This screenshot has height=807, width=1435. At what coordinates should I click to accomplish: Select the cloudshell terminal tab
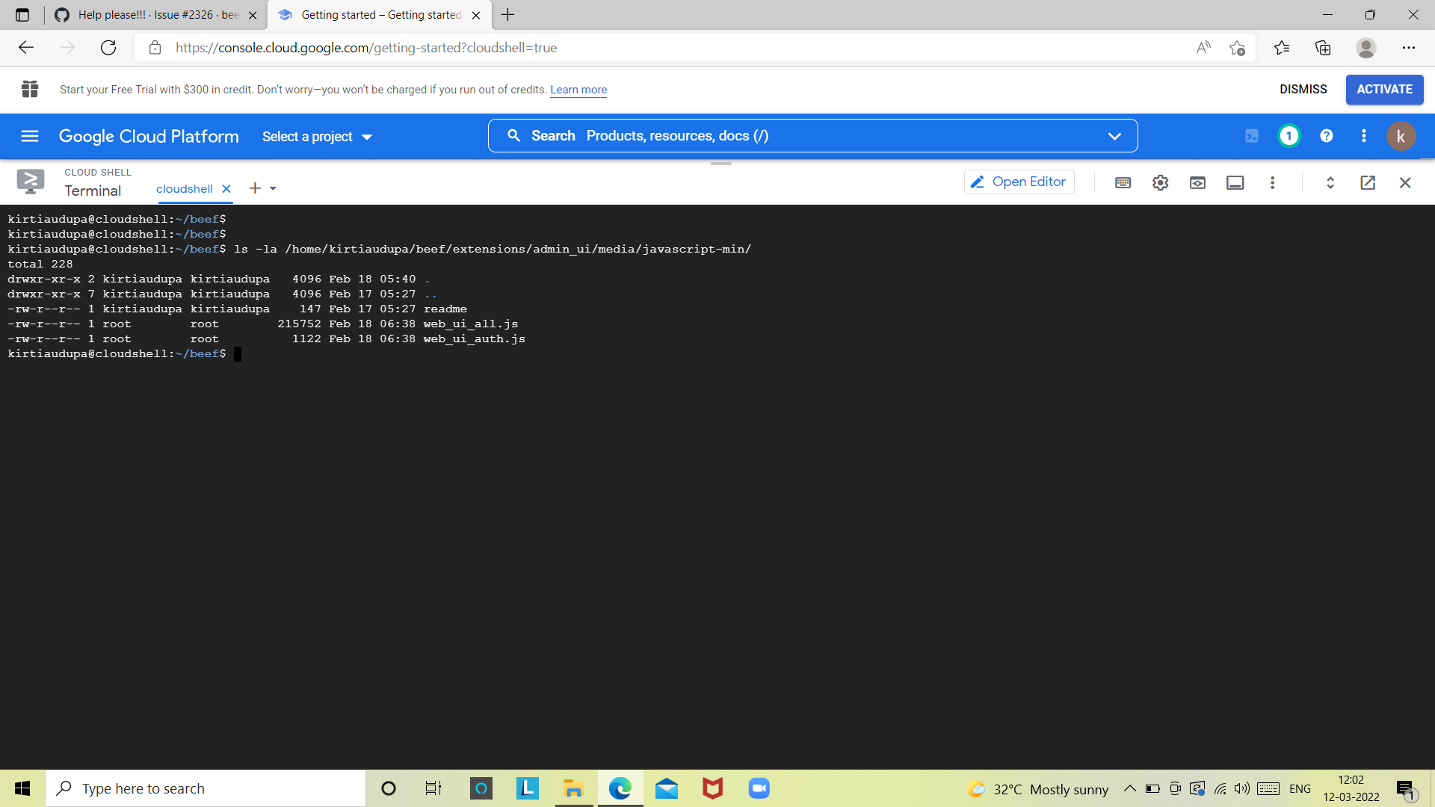click(x=183, y=188)
